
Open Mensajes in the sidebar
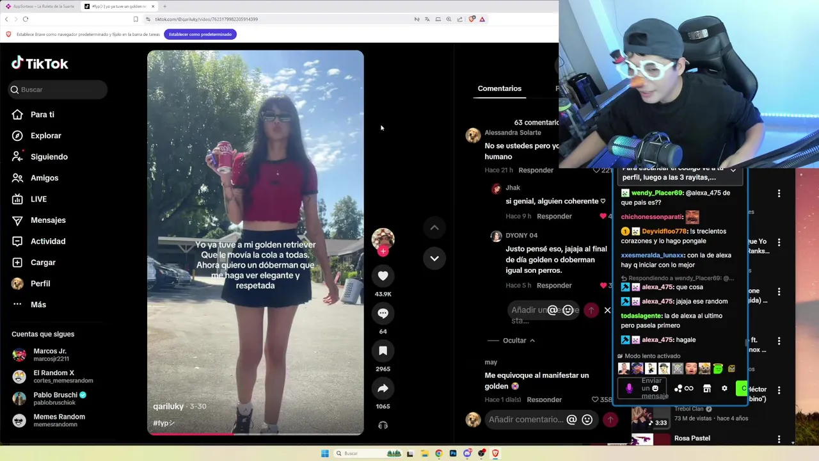coord(39,220)
